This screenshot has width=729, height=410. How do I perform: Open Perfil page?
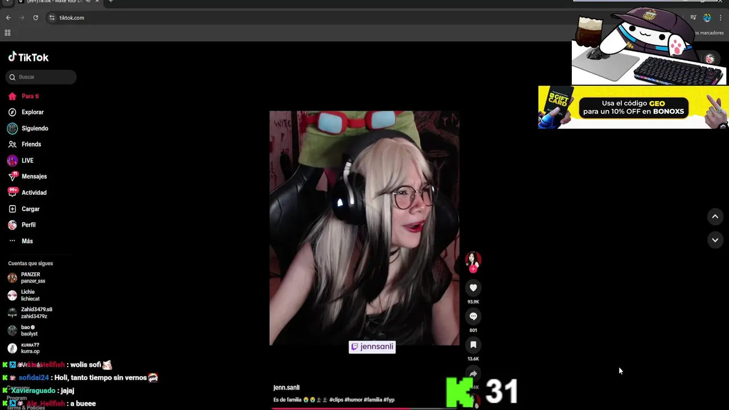pyautogui.click(x=28, y=225)
